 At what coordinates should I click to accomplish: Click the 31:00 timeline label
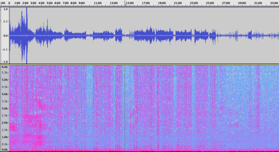pyautogui.click(x=258, y=3)
